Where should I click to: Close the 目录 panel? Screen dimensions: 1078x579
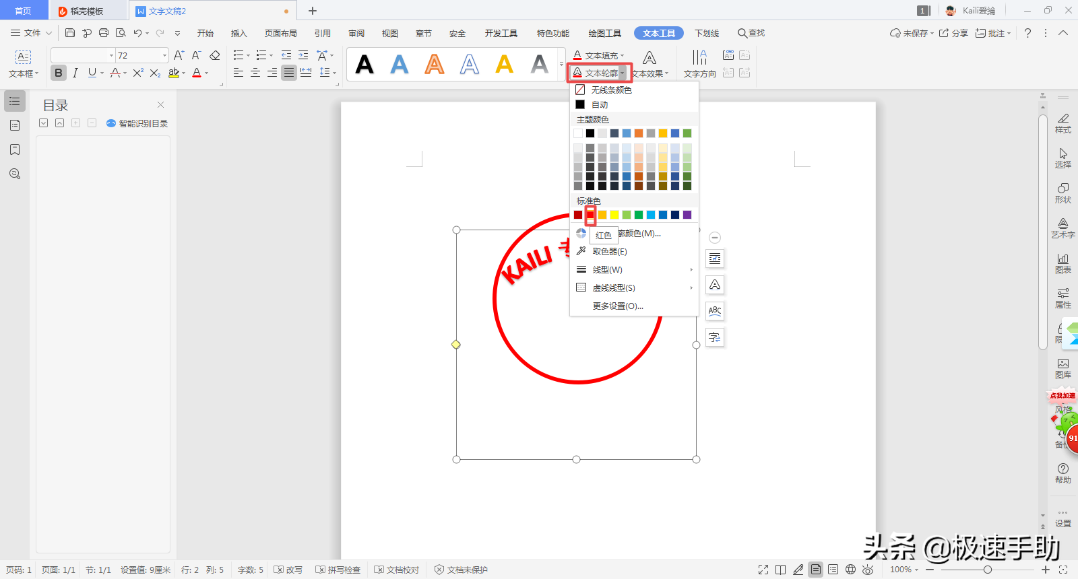point(160,104)
